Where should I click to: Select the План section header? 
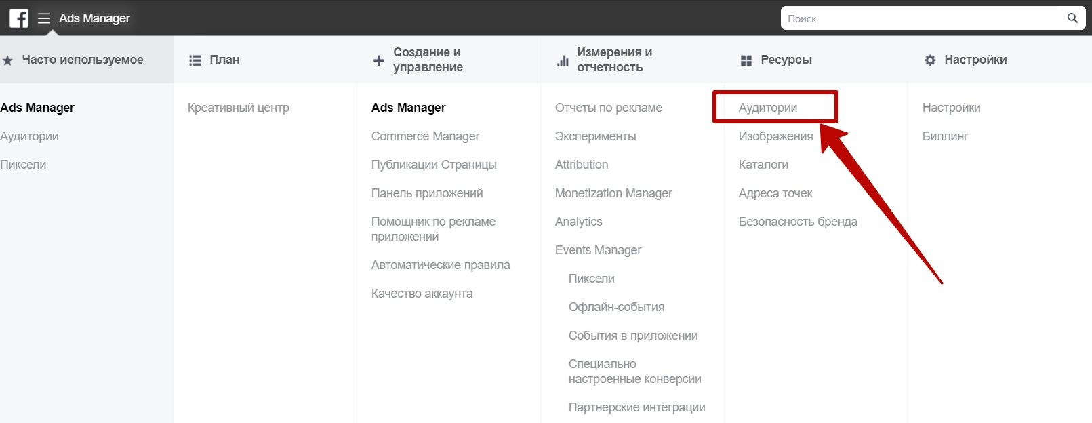click(224, 60)
